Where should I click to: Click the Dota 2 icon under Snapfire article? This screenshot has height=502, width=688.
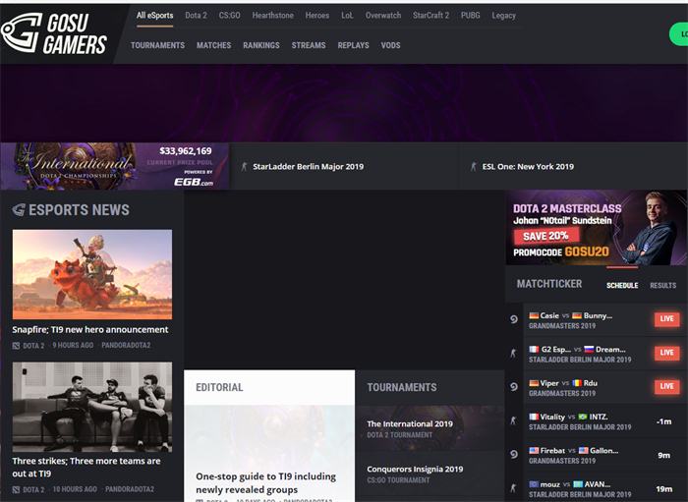pyautogui.click(x=17, y=346)
